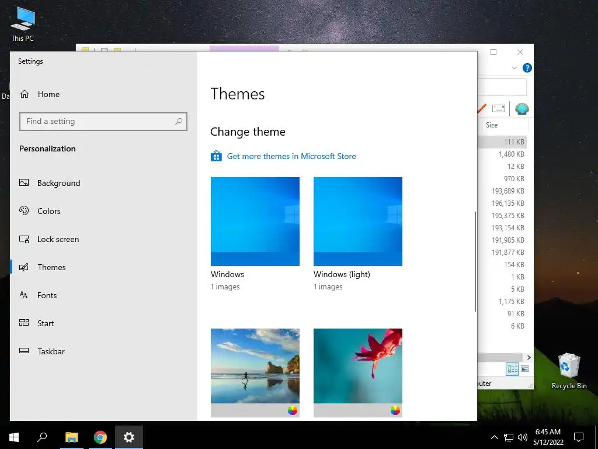The image size is (598, 449).
Task: Open taskbar search
Action: click(x=42, y=437)
